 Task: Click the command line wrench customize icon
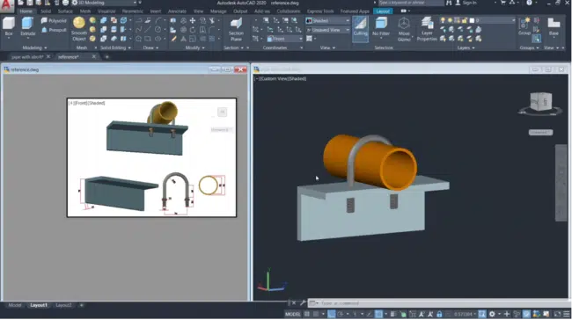[x=303, y=303]
